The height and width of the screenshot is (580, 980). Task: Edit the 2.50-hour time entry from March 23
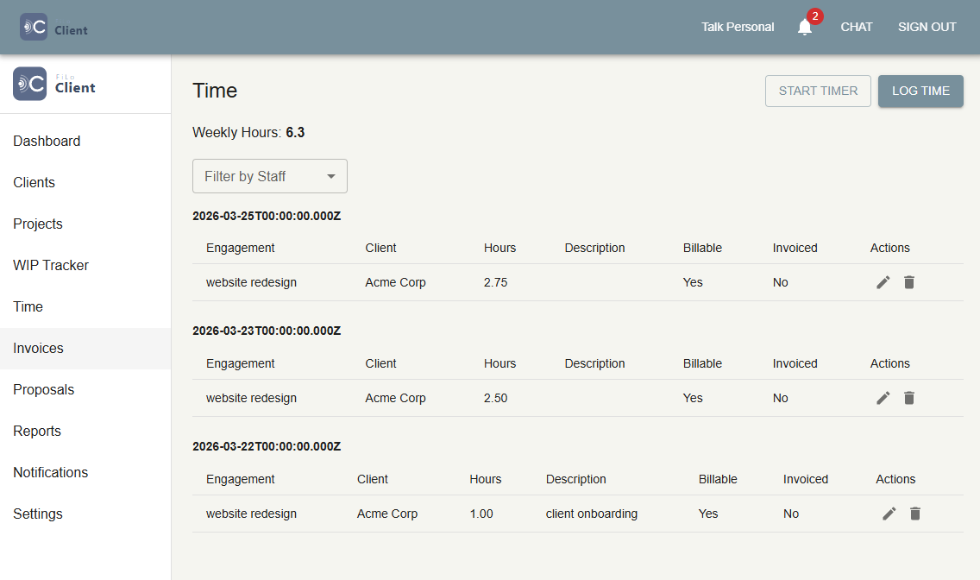(883, 398)
